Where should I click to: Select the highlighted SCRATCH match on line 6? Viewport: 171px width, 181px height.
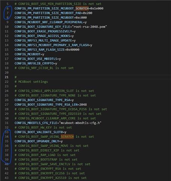82,8
